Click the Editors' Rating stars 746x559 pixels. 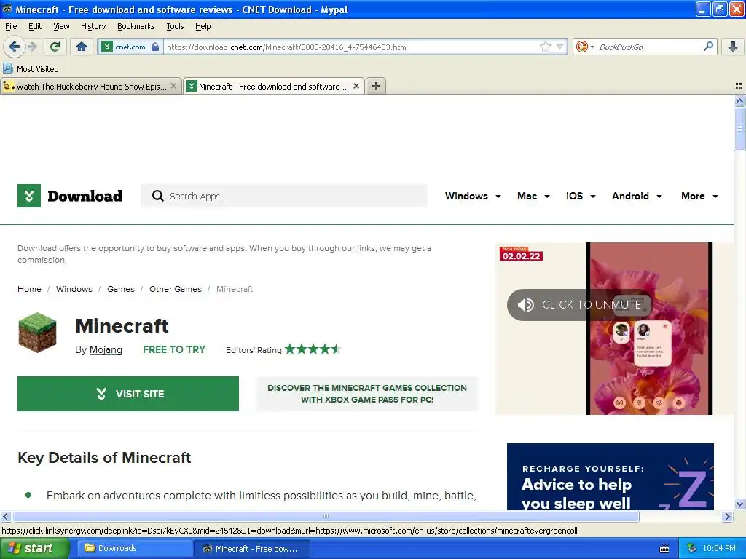[x=313, y=349]
